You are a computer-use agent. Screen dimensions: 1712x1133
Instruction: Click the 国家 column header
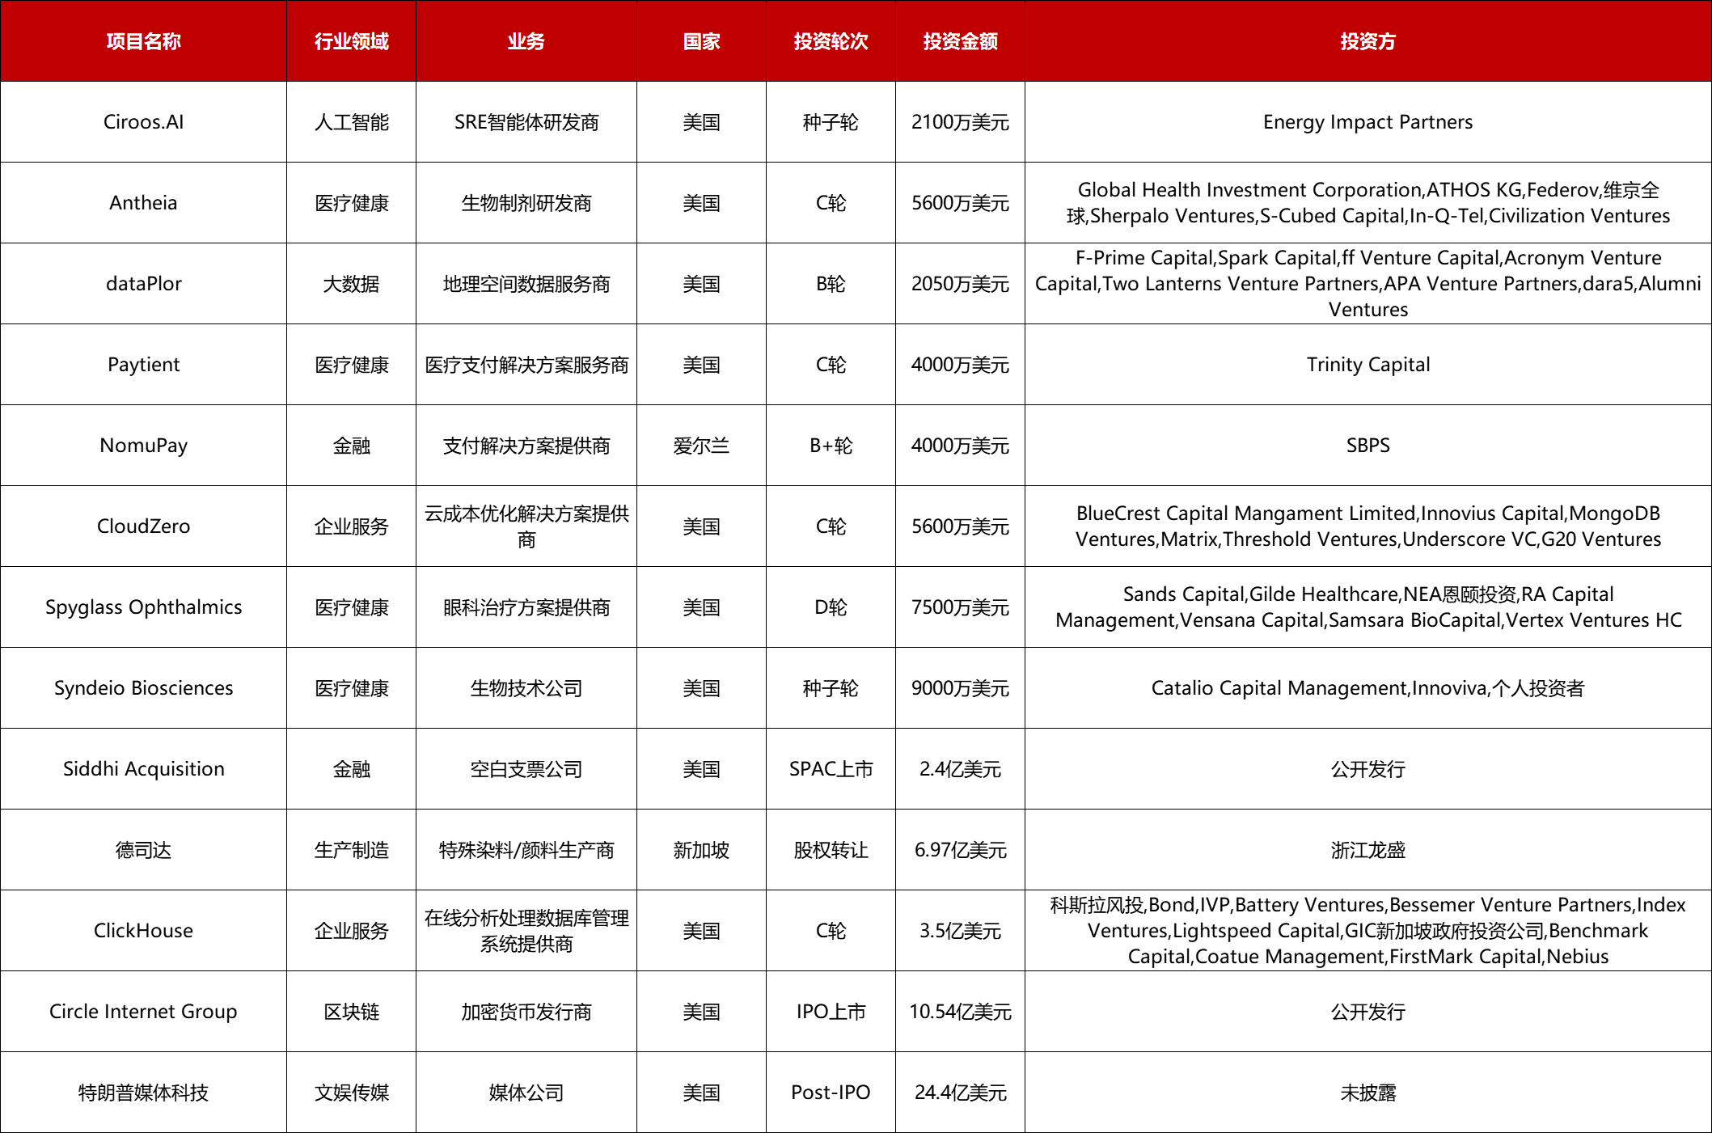701,41
